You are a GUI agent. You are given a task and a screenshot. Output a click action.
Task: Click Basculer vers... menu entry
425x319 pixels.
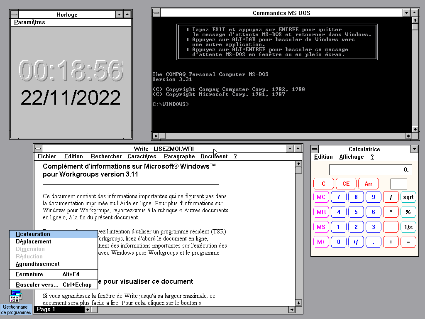pyautogui.click(x=37, y=285)
